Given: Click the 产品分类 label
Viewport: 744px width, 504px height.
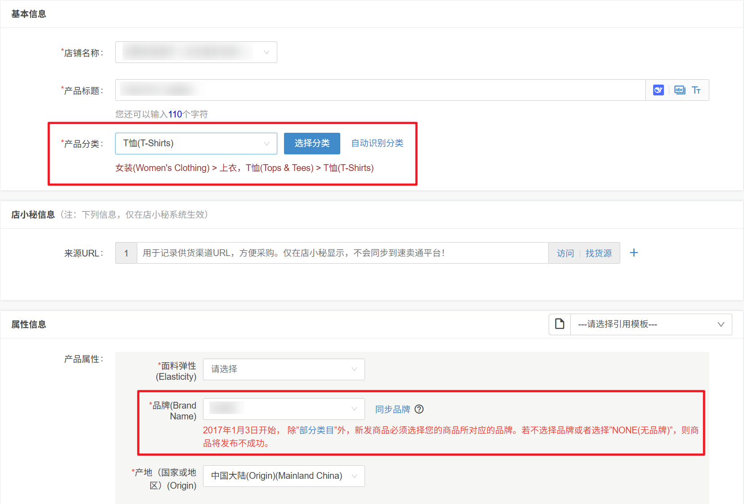Looking at the screenshot, I should pyautogui.click(x=82, y=144).
